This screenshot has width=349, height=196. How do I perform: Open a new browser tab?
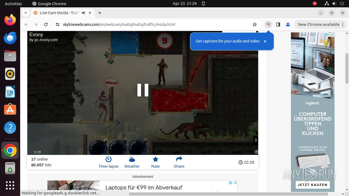100,13
